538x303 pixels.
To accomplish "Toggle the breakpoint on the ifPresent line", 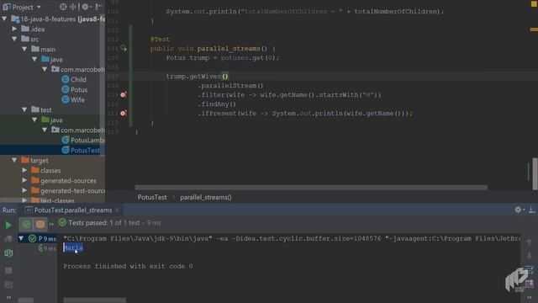I will coord(124,113).
